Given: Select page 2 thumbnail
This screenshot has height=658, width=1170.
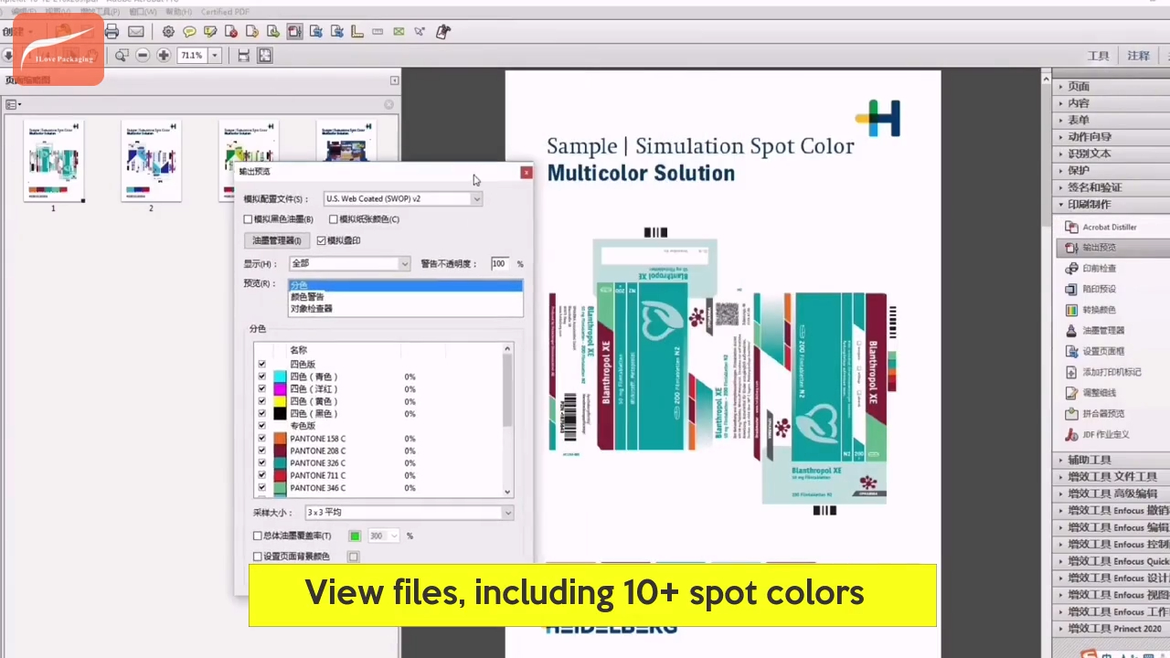Looking at the screenshot, I should (x=151, y=161).
